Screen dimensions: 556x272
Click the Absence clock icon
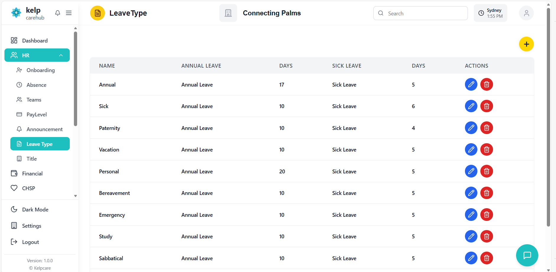pyautogui.click(x=19, y=85)
